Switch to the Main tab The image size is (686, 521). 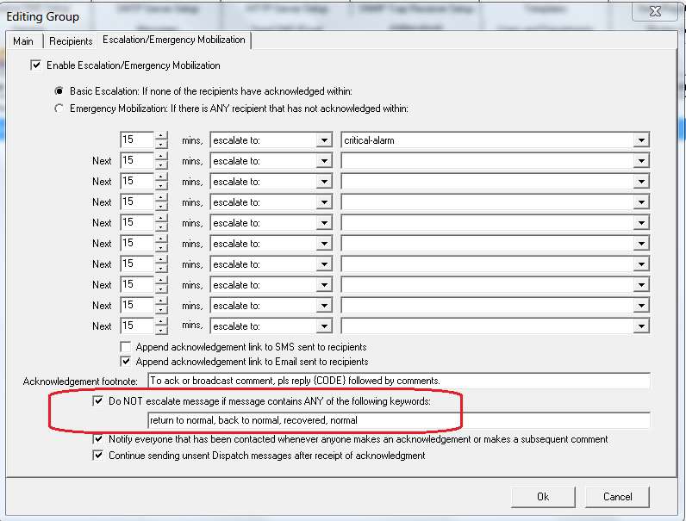[23, 40]
